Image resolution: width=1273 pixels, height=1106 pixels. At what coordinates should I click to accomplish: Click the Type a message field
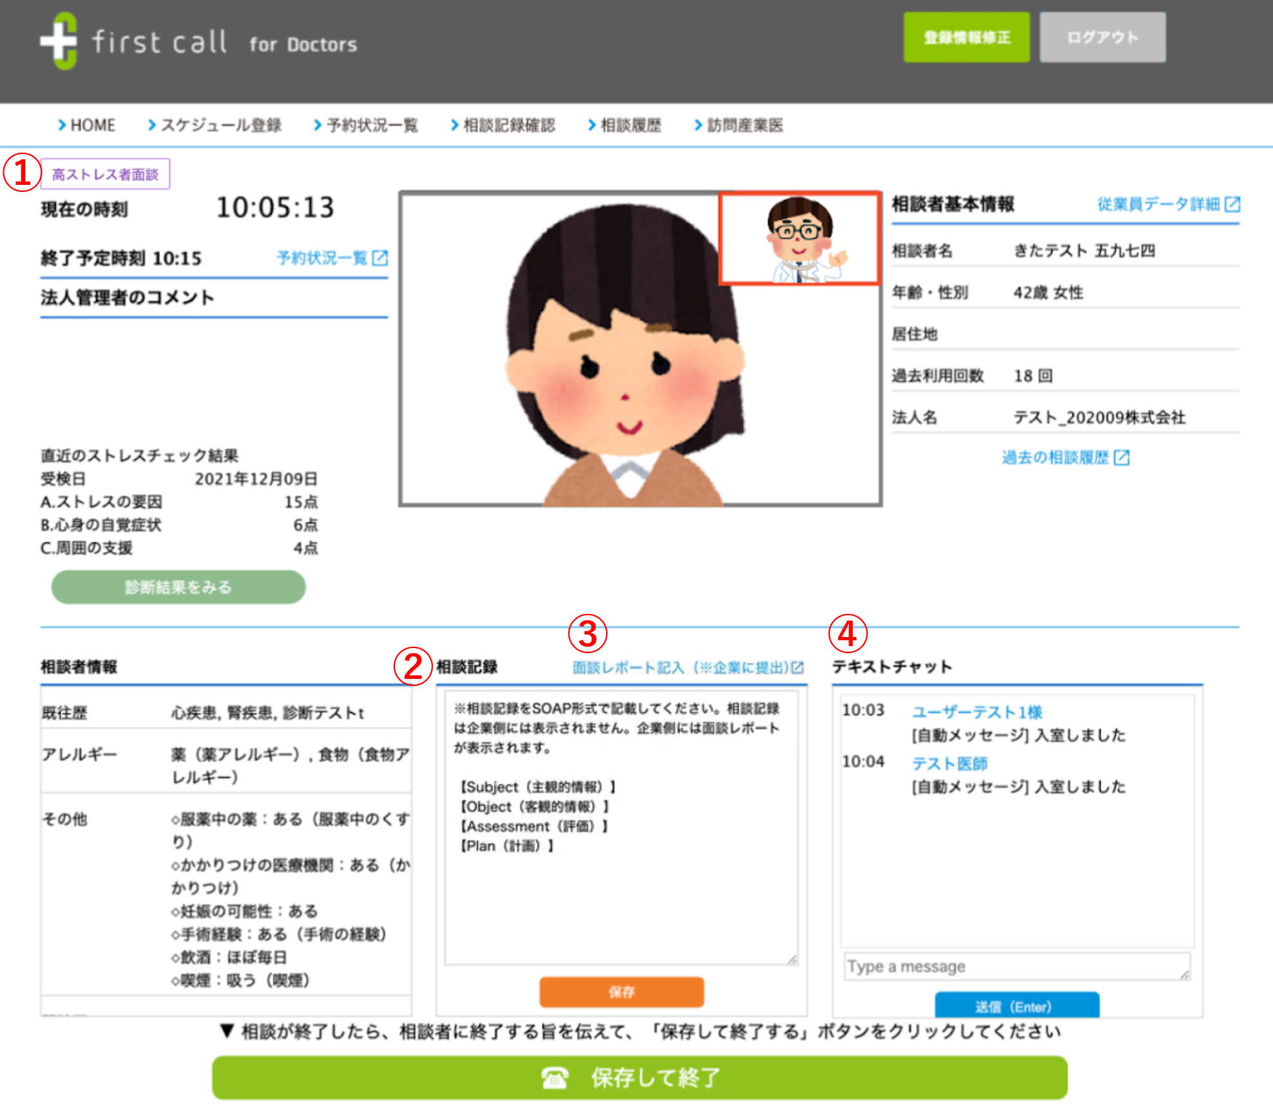(1016, 966)
